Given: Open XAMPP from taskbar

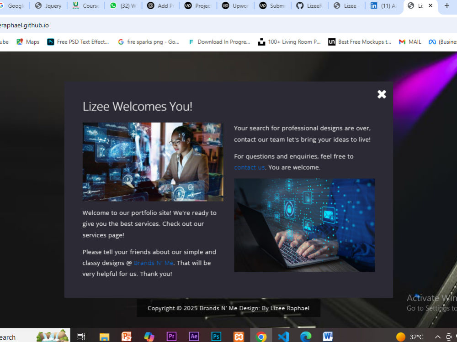Looking at the screenshot, I should point(239,337).
